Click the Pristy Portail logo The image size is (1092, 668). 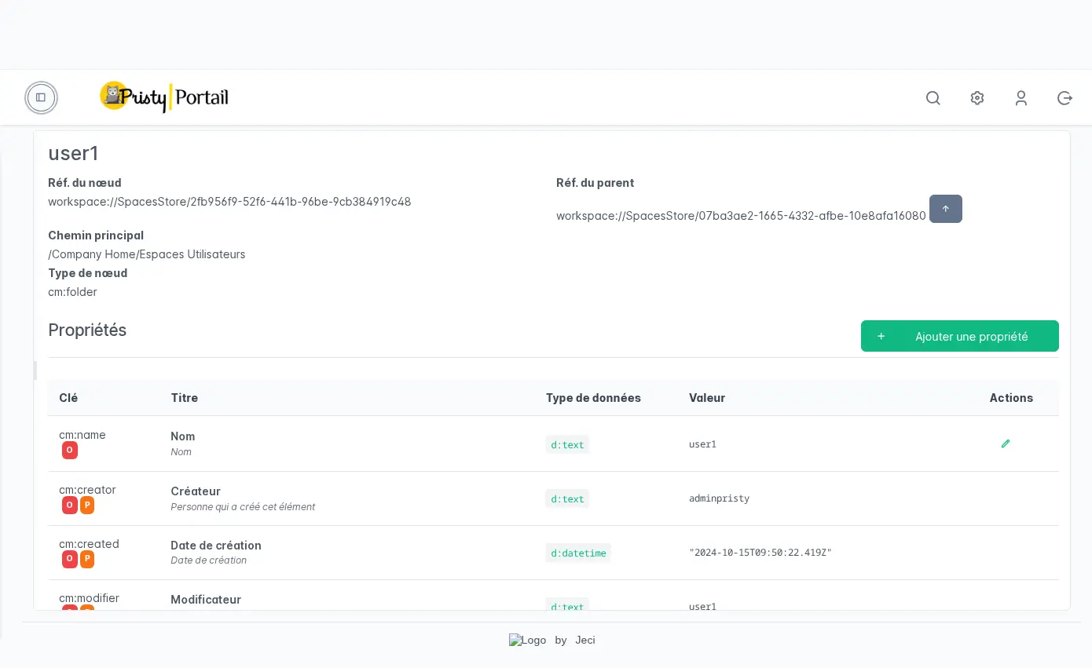(x=164, y=97)
